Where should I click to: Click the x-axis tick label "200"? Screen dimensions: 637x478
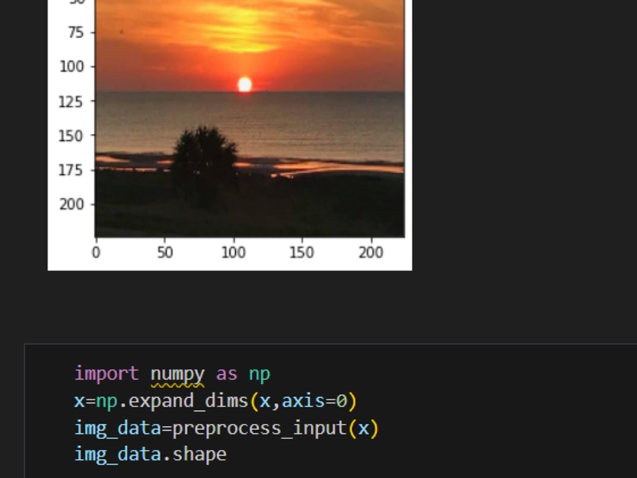pyautogui.click(x=371, y=252)
